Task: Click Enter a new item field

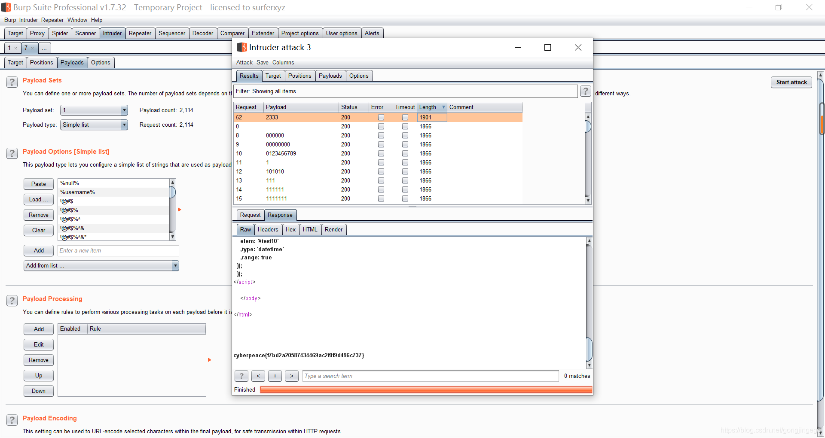Action: [x=118, y=251]
